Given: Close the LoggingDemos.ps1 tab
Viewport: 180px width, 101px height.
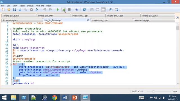Looking at the screenshot, I should pos(88,20).
